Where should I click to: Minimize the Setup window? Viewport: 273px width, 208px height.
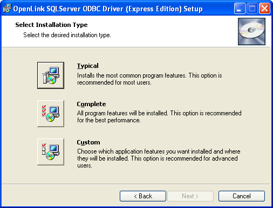(240, 9)
